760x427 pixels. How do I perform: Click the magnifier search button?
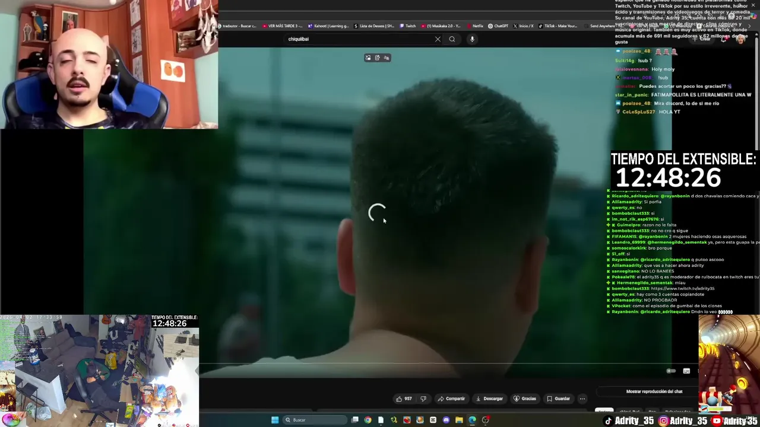coord(452,39)
